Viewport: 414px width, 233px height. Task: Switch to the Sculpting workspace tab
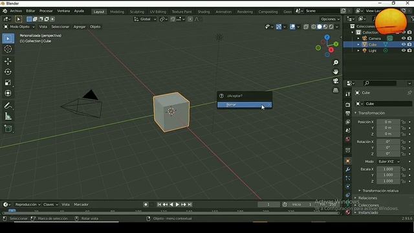(137, 12)
